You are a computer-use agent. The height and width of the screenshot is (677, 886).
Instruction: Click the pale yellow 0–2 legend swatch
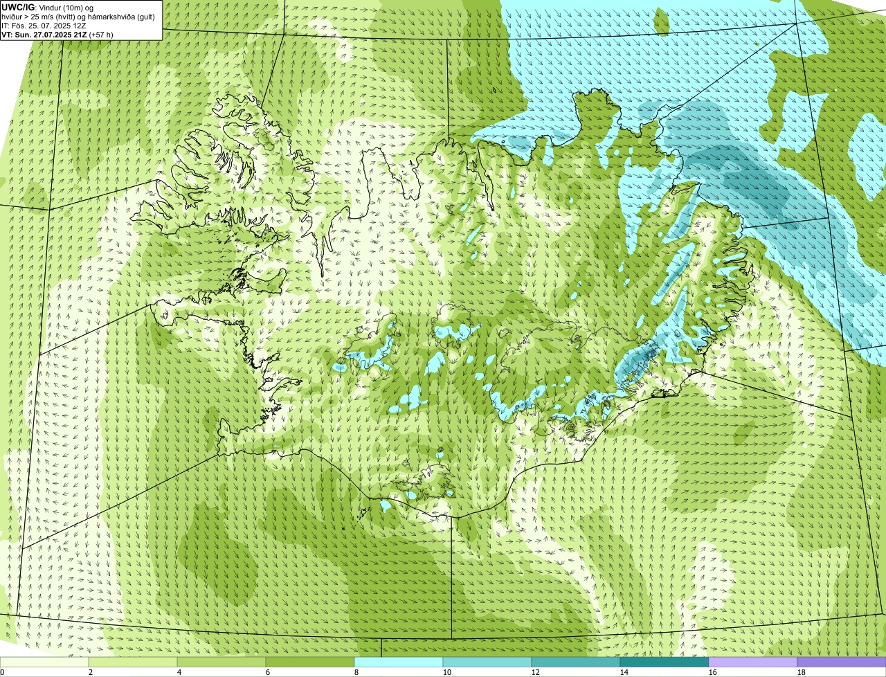(44, 662)
